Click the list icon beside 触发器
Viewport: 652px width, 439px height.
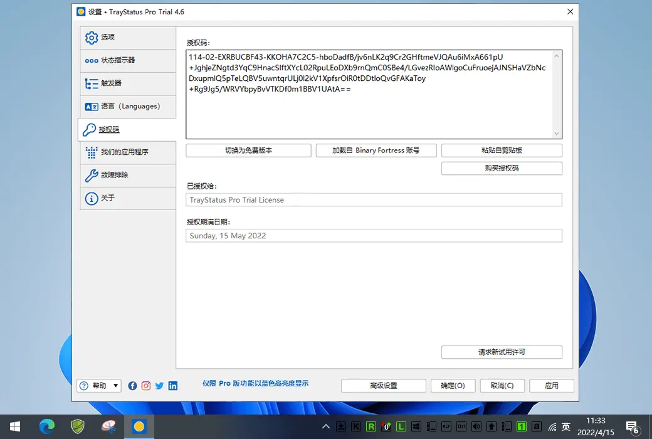tap(92, 83)
